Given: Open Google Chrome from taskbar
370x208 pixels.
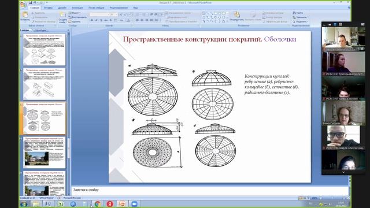Looking at the screenshot, I should pos(98,204).
